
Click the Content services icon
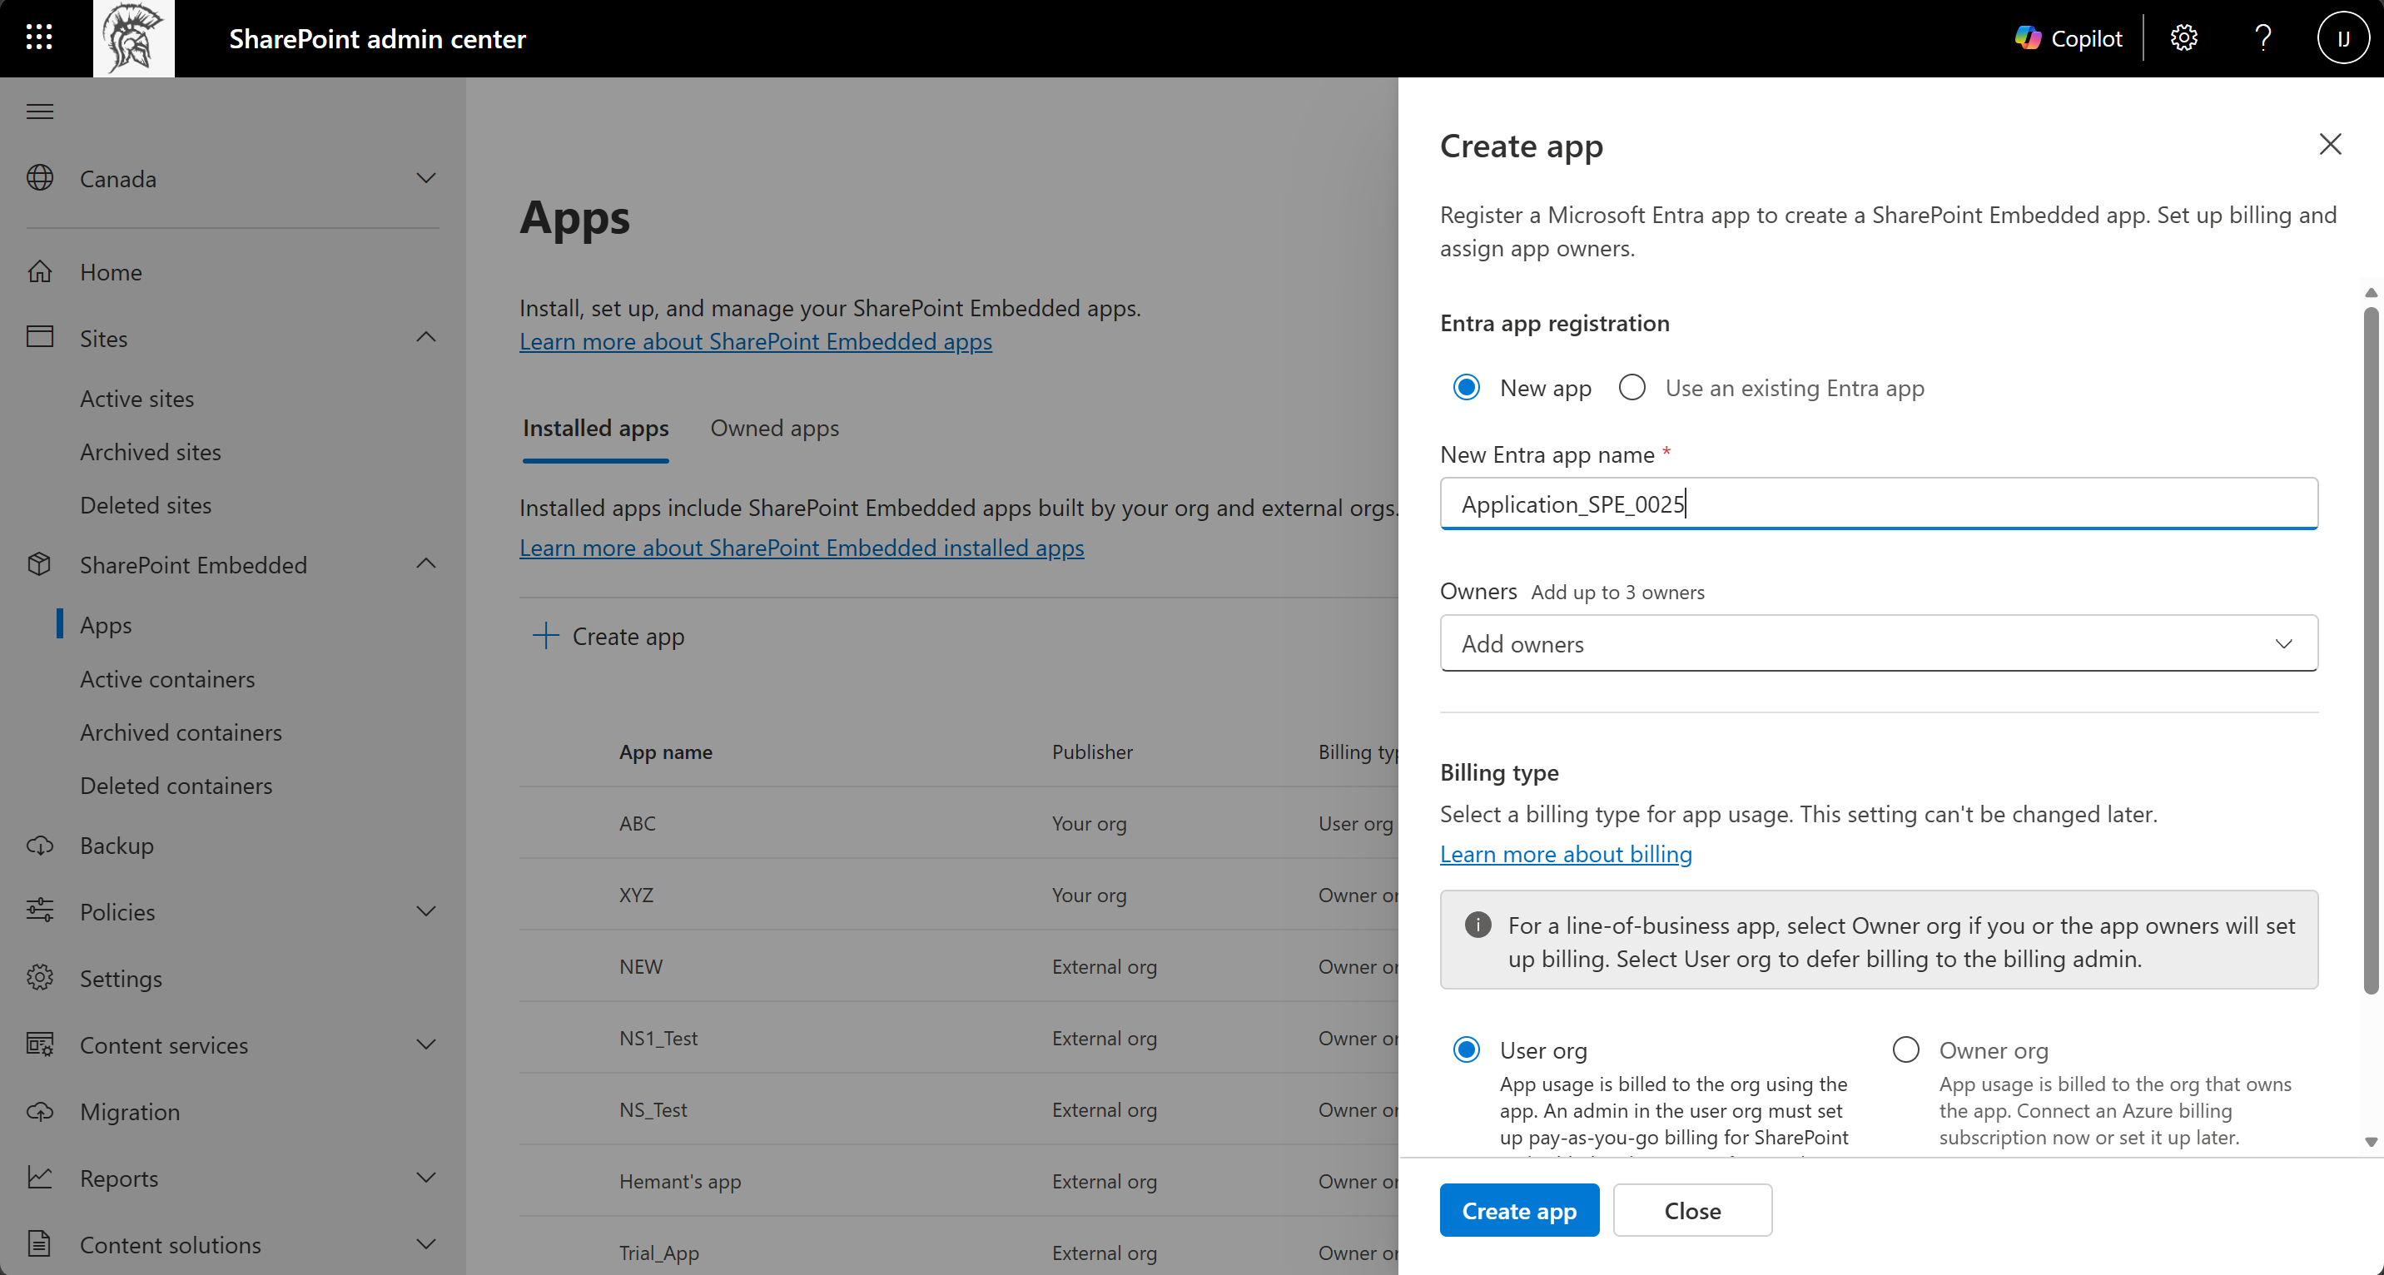(40, 1044)
